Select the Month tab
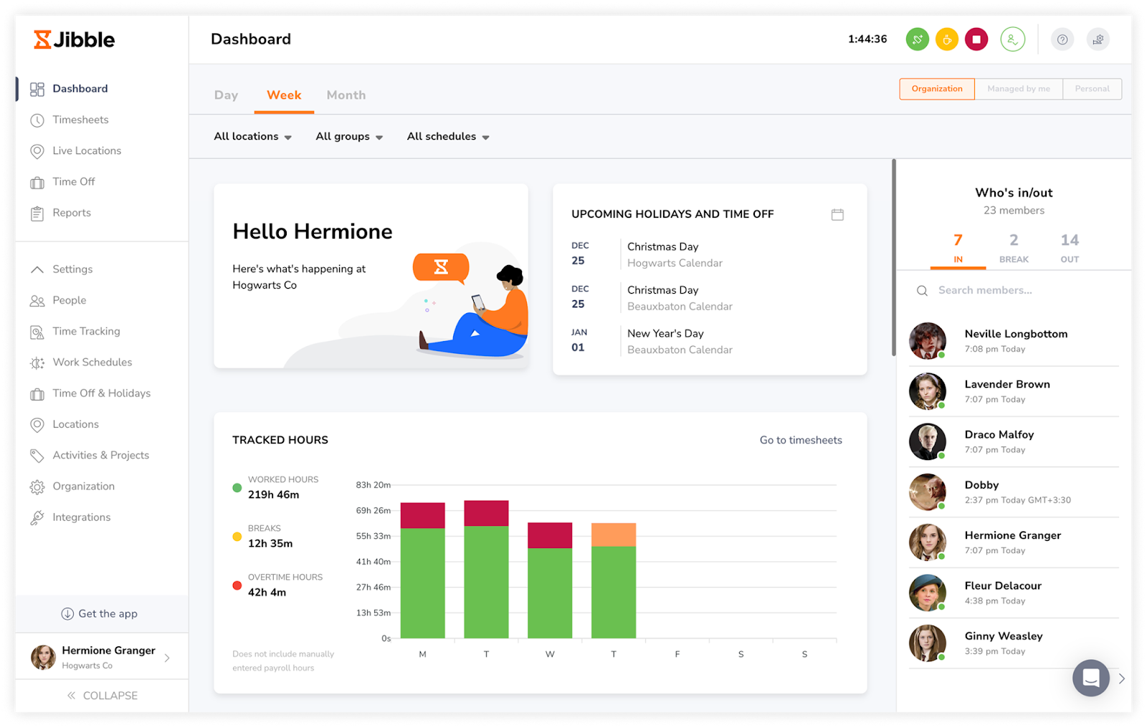The image size is (1147, 728). point(346,95)
